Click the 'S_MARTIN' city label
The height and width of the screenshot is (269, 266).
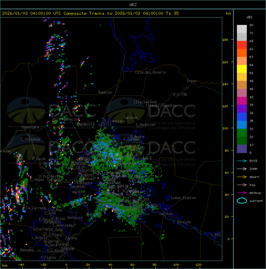click(121, 186)
